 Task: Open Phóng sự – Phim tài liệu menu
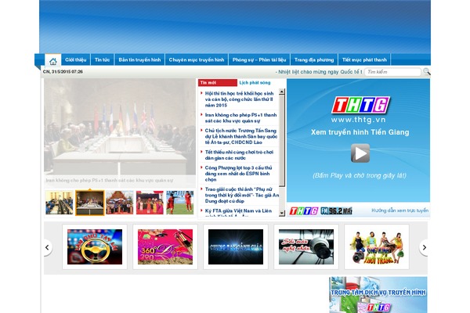click(x=259, y=59)
